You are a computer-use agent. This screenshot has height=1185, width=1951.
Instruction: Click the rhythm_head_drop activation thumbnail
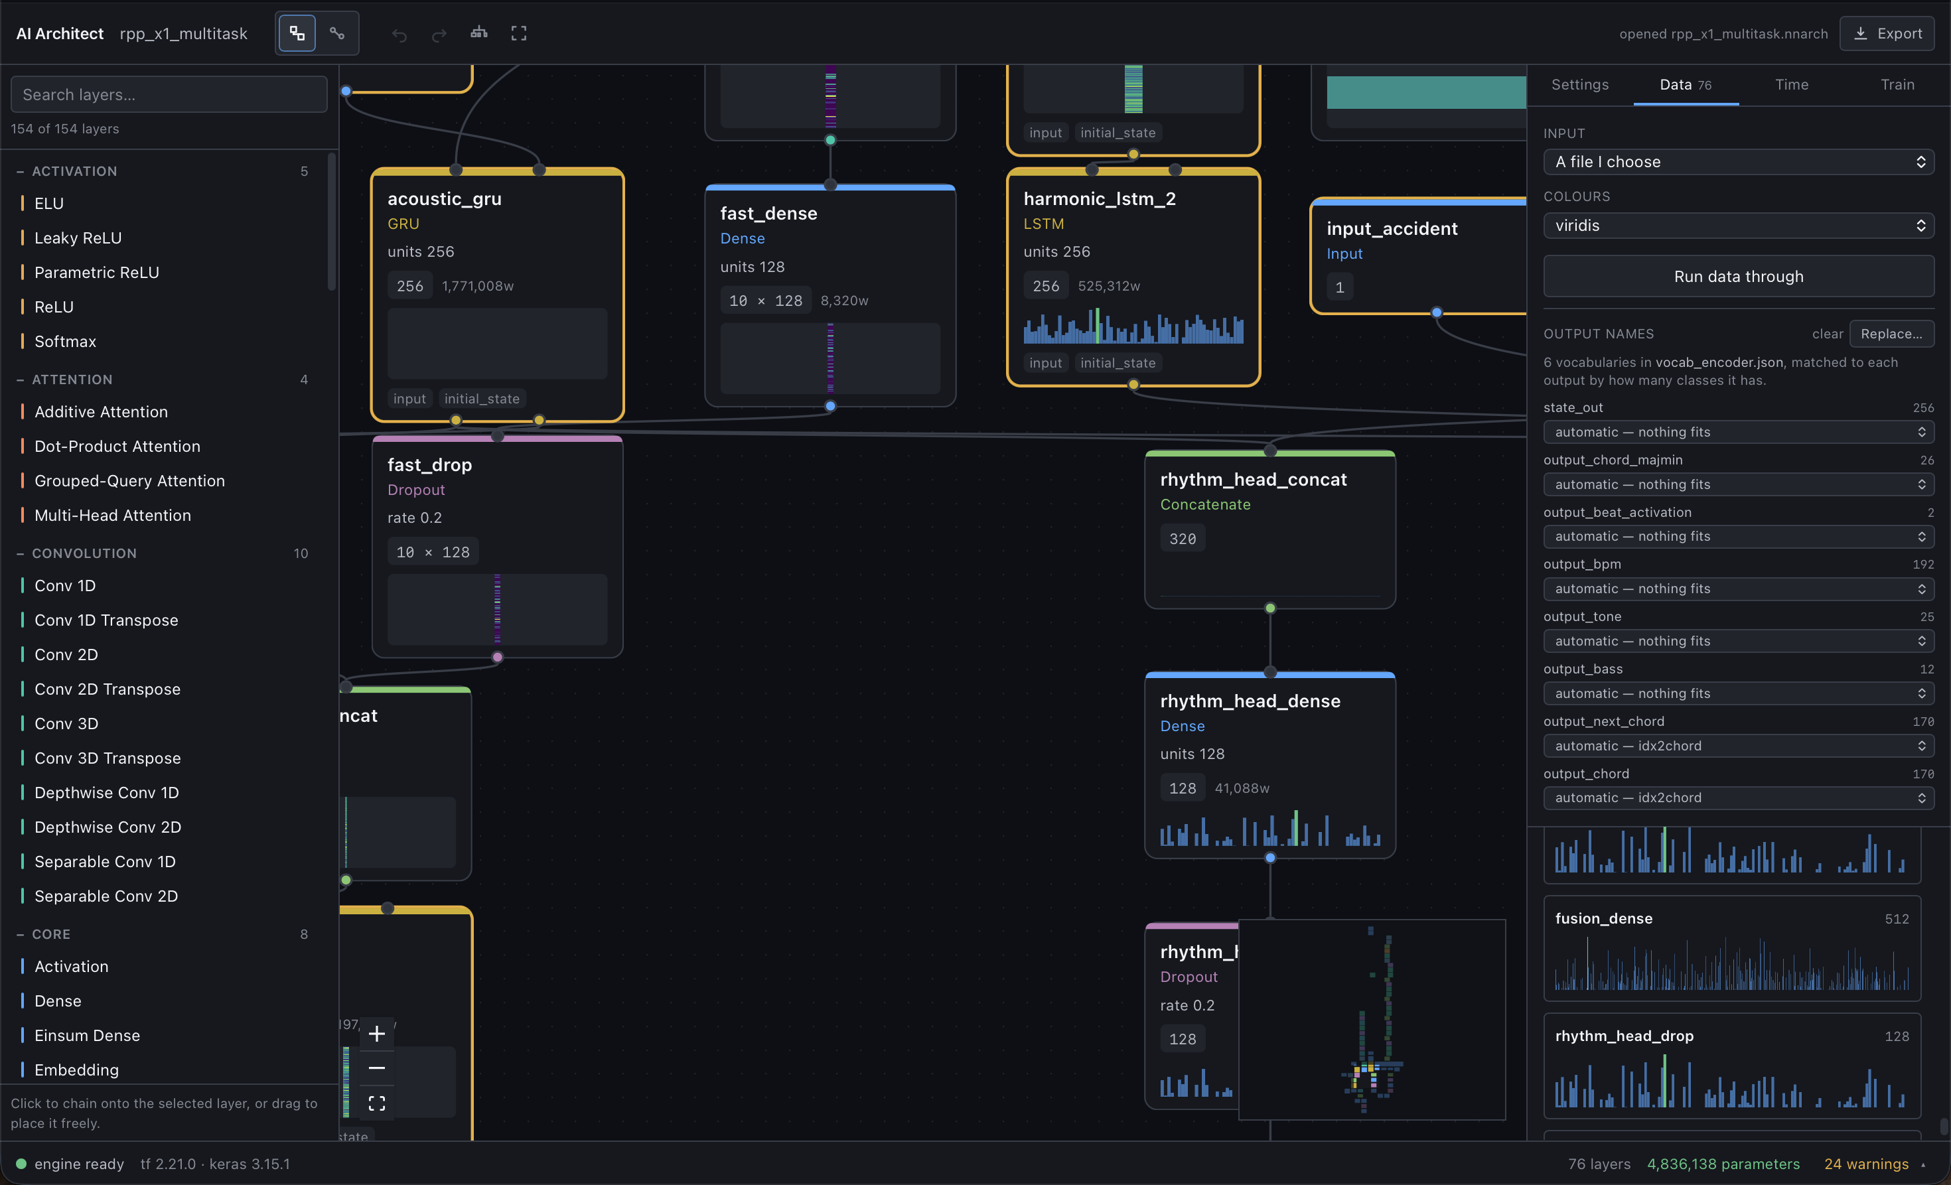(1731, 1066)
